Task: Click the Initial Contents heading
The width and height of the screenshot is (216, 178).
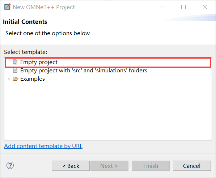Action: point(25,22)
